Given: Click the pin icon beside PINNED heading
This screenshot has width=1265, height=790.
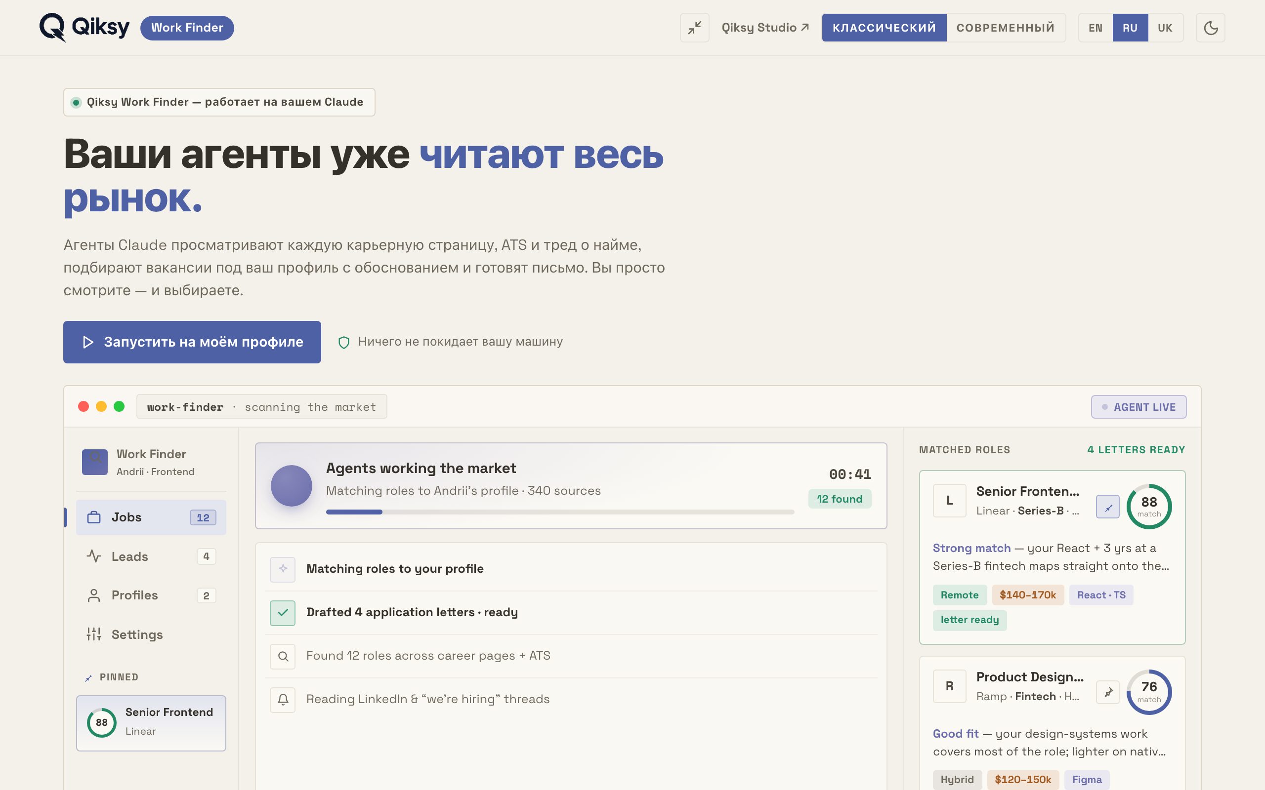Looking at the screenshot, I should point(88,678).
